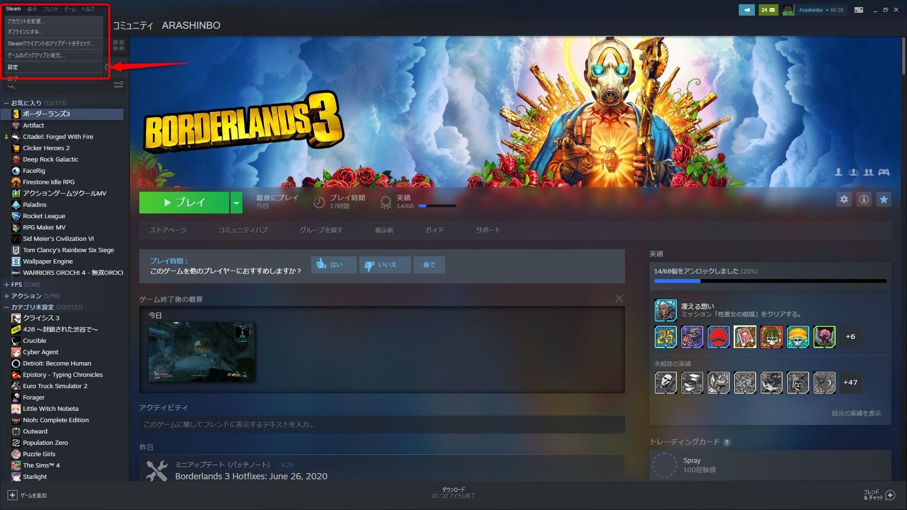Open the コミュニティ navigation tab
Image resolution: width=907 pixels, height=510 pixels.
[x=133, y=25]
